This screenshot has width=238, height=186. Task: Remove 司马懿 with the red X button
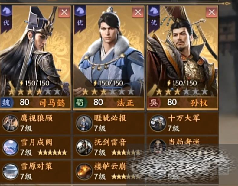point(64,12)
